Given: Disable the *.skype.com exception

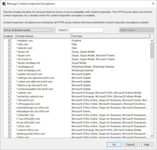Looking at the screenshot, I should pos(10,55).
